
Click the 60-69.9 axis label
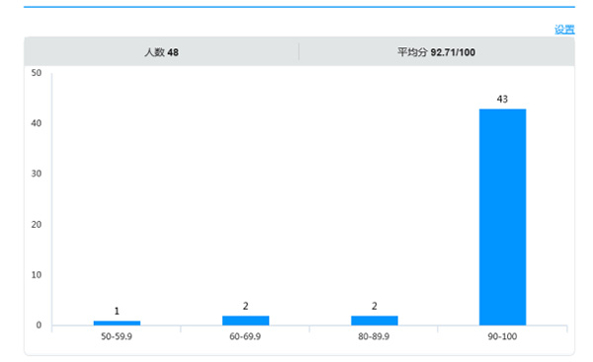point(245,336)
